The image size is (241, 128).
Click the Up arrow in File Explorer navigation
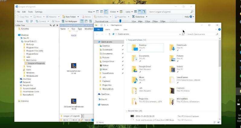(109, 34)
